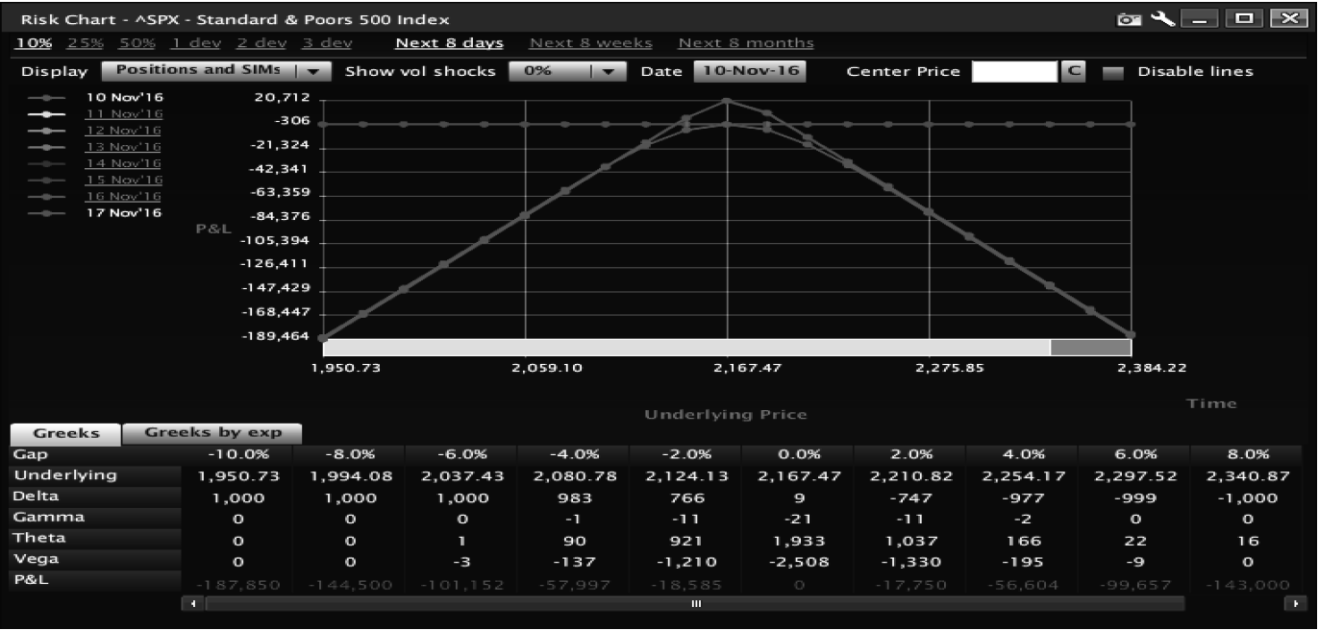
Task: Select the 3 dev range link
Action: (x=327, y=43)
